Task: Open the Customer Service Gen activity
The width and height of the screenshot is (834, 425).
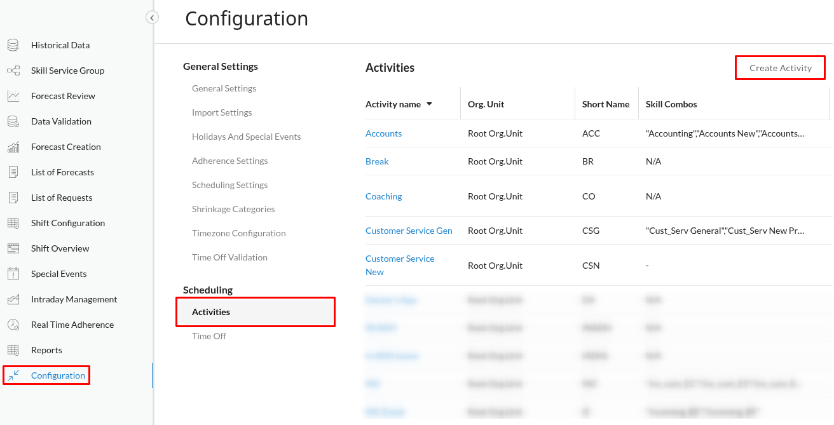Action: coord(409,231)
